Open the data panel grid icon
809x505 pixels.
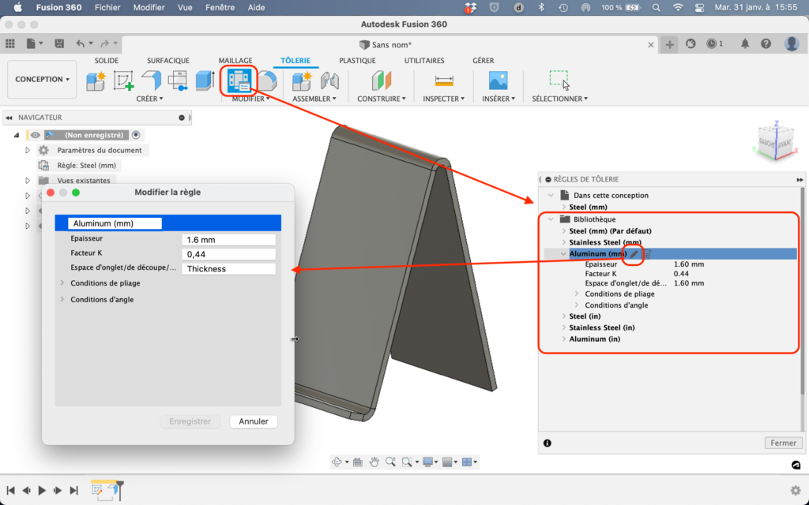coord(10,44)
